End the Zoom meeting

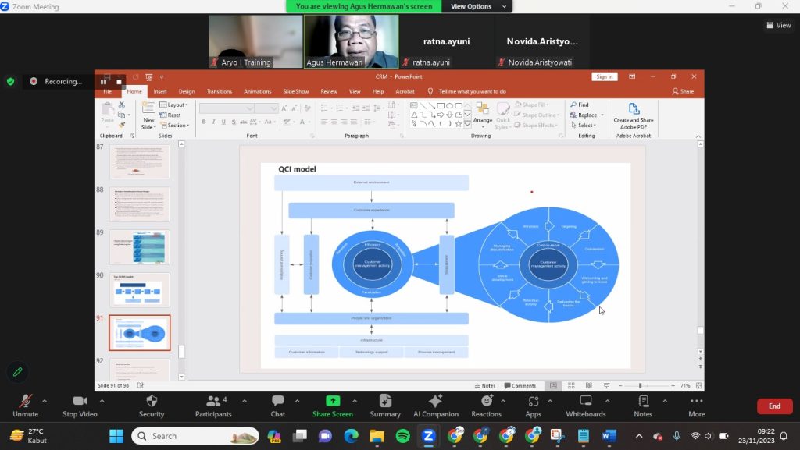click(774, 406)
